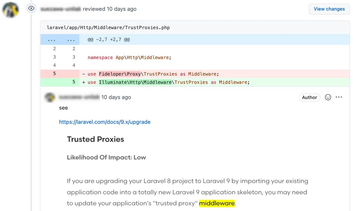
Task: Click '10 days ago' in the review header
Action: [121, 9]
